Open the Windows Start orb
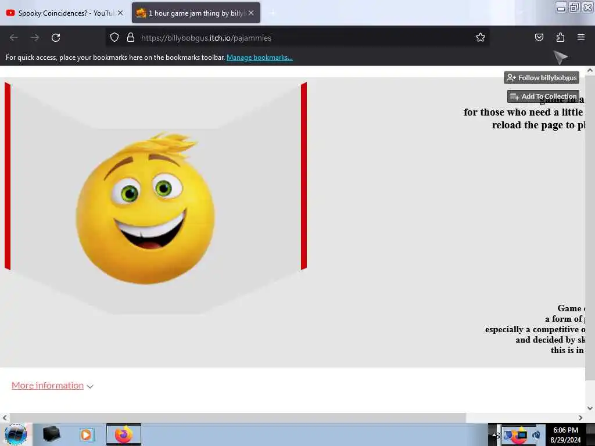The height and width of the screenshot is (446, 595). [16, 434]
